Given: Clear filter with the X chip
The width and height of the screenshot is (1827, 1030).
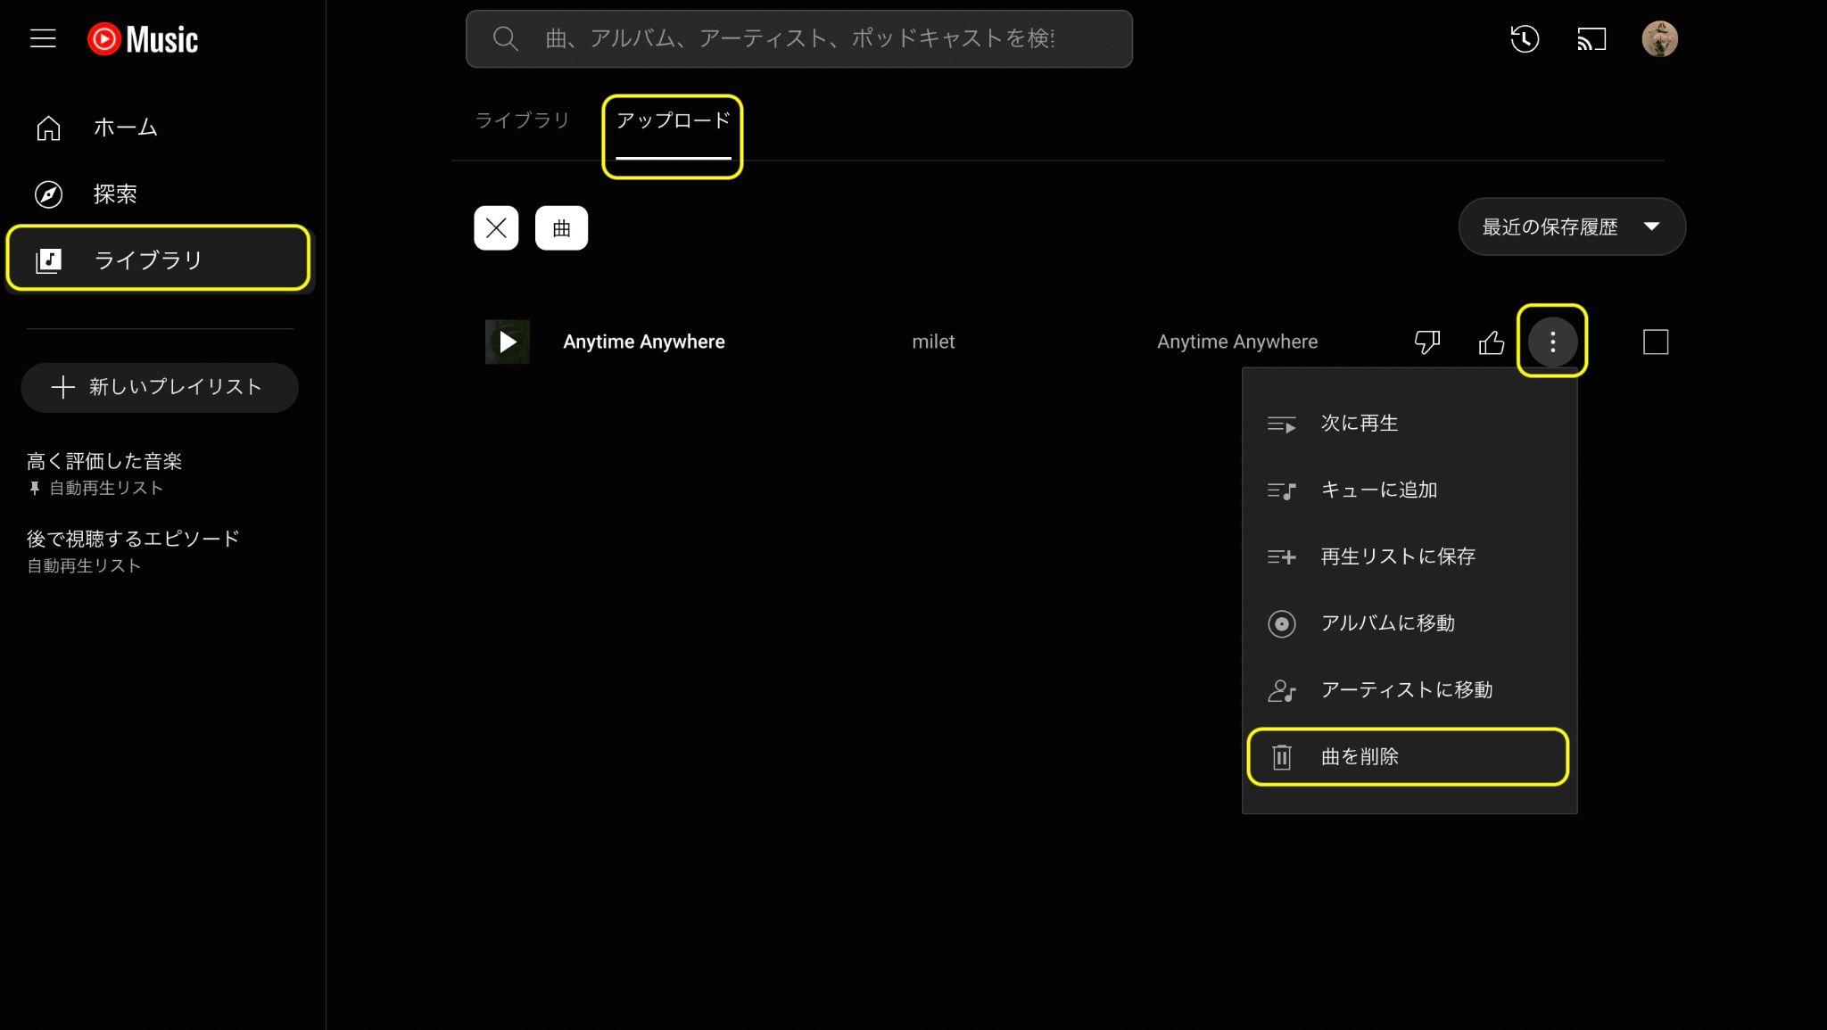Looking at the screenshot, I should [496, 228].
